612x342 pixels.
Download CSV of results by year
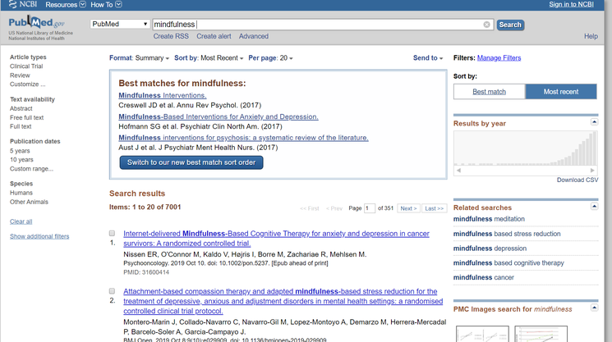(577, 180)
